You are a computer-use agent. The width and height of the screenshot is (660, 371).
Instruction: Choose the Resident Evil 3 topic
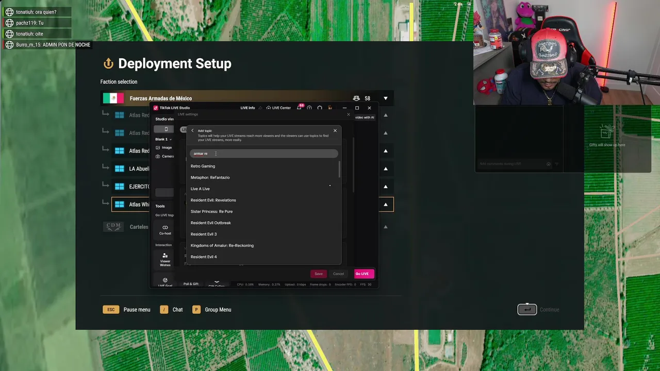(x=204, y=234)
